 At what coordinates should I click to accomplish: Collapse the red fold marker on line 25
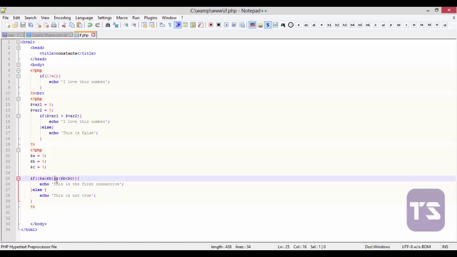click(18, 178)
